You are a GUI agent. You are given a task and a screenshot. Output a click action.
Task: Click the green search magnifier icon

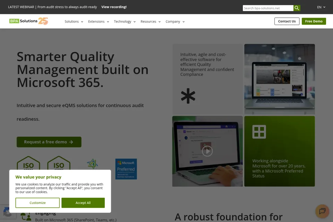click(x=297, y=8)
